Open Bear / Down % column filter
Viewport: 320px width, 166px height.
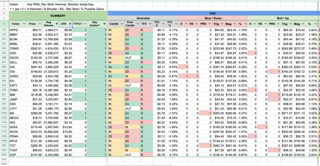[245, 24]
